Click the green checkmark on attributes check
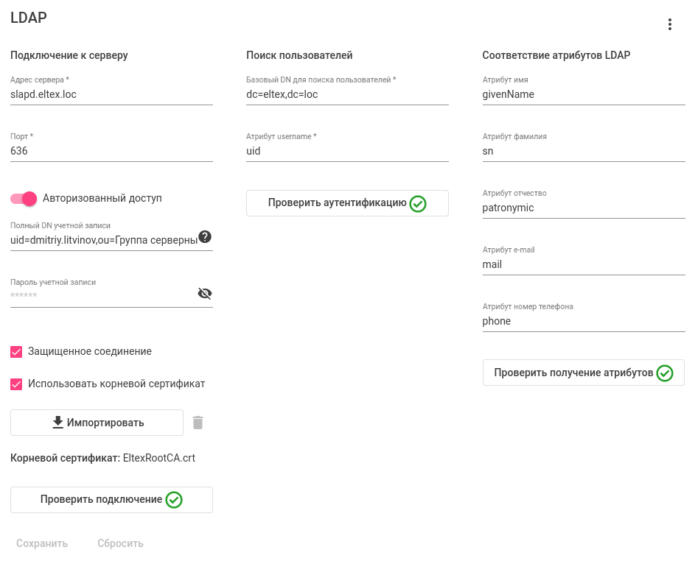Image resolution: width=695 pixels, height=561 pixels. pos(665,373)
